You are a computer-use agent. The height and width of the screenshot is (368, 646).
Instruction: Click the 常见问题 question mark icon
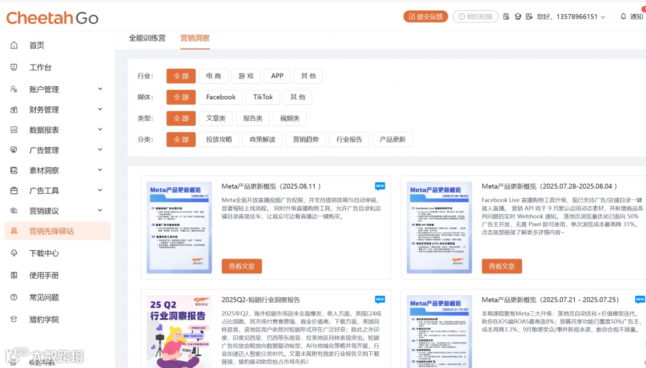coord(14,297)
